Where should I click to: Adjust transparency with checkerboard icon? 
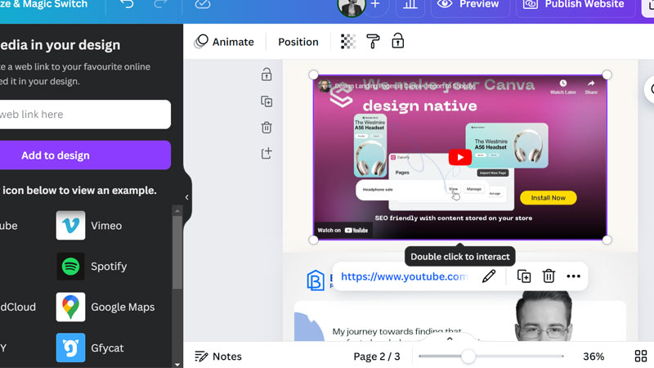point(348,42)
